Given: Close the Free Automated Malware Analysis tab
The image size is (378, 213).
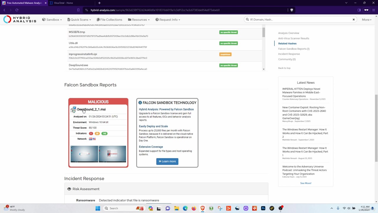Looking at the screenshot, I should (x=45, y=3).
